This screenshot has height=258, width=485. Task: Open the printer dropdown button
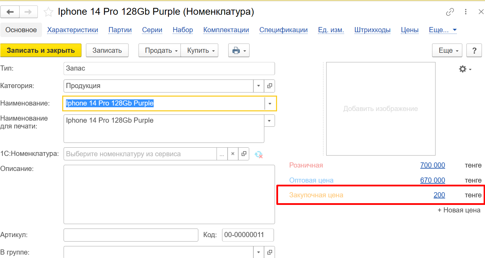pos(239,50)
